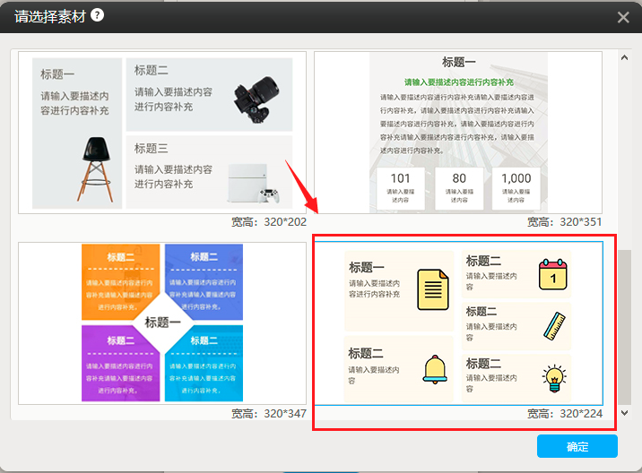The height and width of the screenshot is (473, 642).
Task: Select the 320*202 product grid template
Action: [x=162, y=133]
